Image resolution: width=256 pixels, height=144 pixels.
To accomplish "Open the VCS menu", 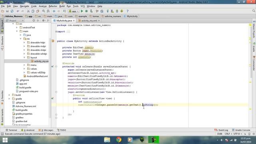I will pyautogui.click(x=83, y=6).
